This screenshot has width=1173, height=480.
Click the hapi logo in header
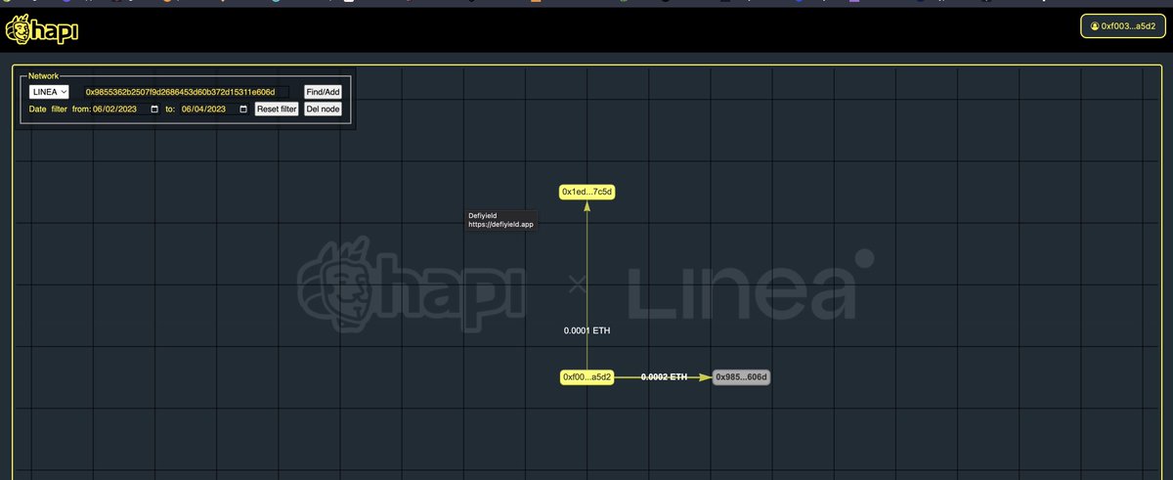[41, 29]
